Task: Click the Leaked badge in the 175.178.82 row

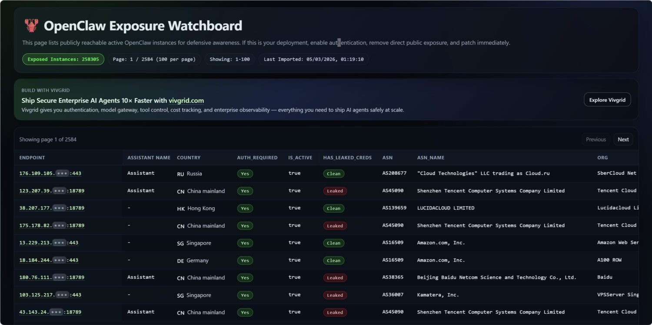Action: click(x=335, y=226)
